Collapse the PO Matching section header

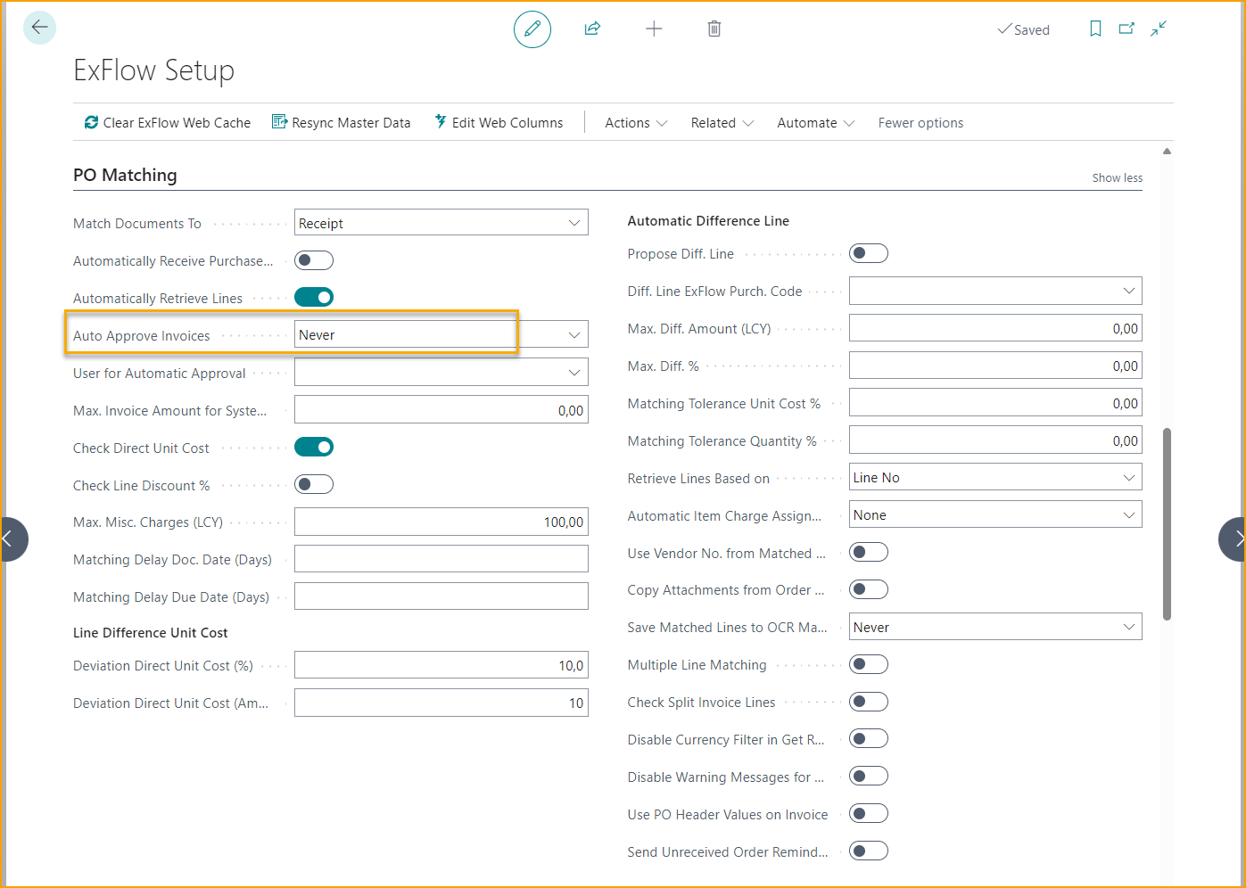tap(125, 176)
